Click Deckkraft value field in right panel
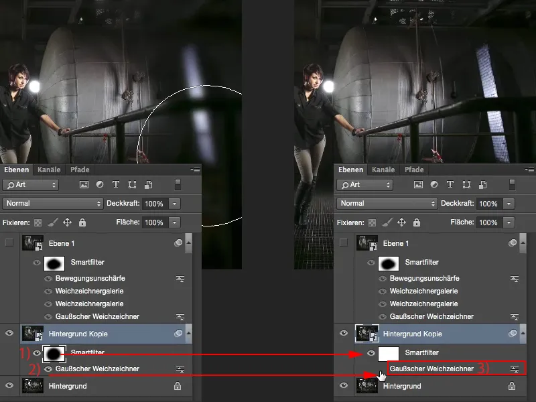The width and height of the screenshot is (536, 402). point(489,204)
